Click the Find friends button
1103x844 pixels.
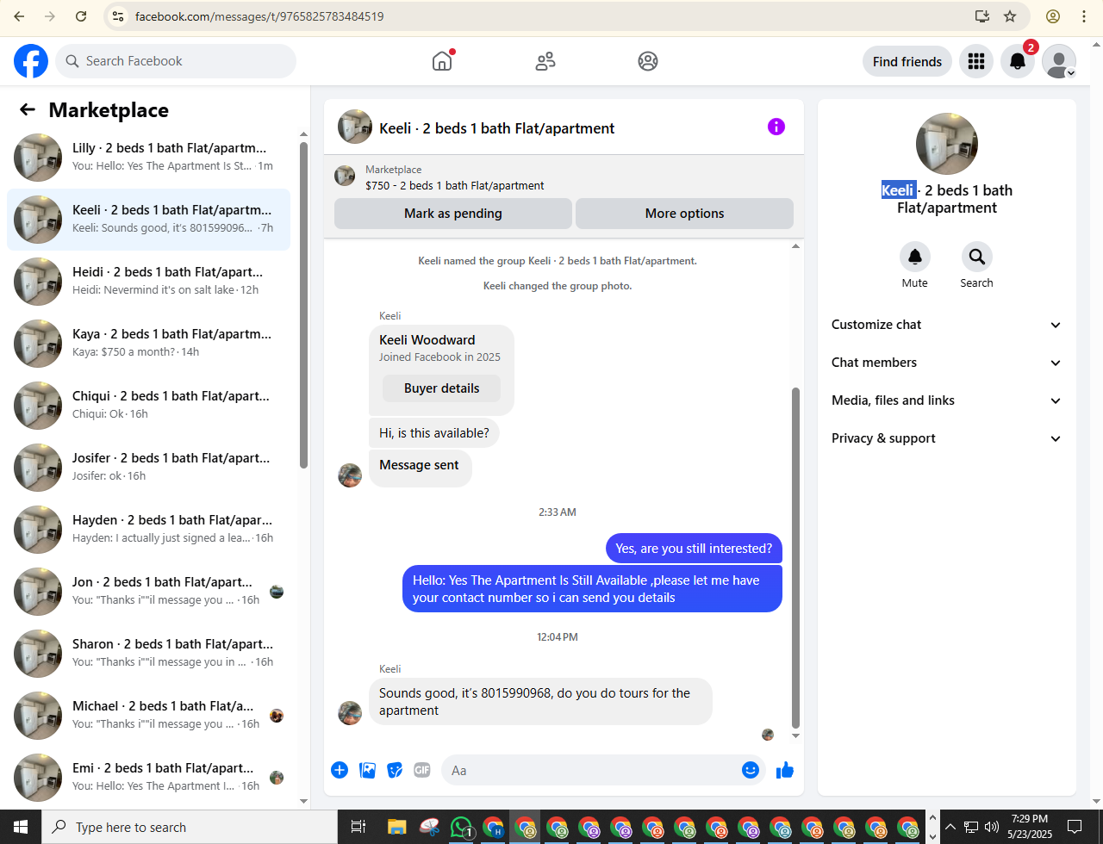click(x=907, y=61)
